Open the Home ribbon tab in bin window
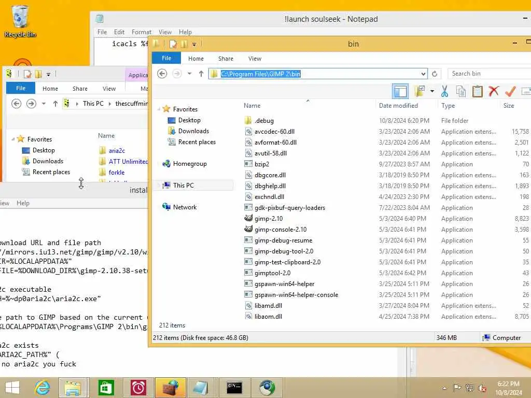531x398 pixels. click(x=195, y=58)
